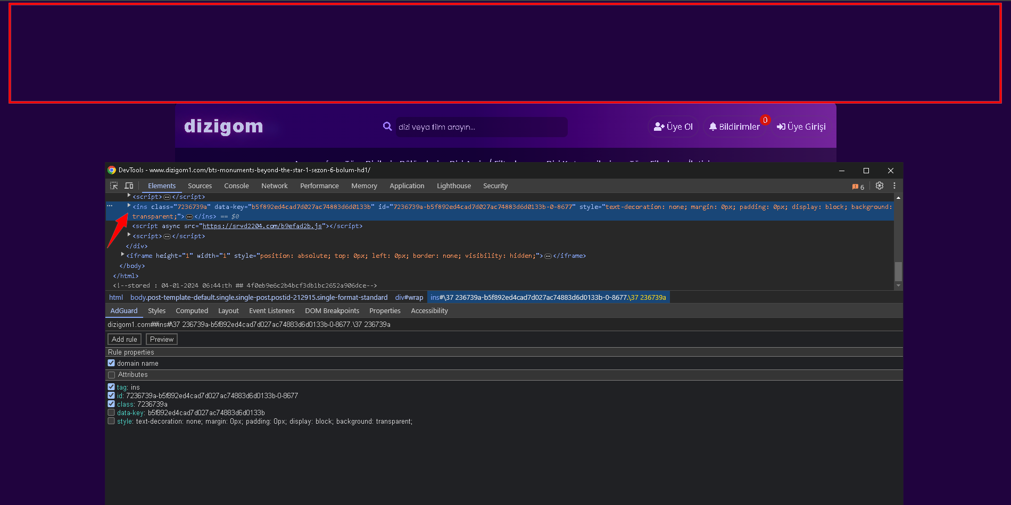The image size is (1011, 505).
Task: Click the Add rule button
Action: (x=124, y=339)
